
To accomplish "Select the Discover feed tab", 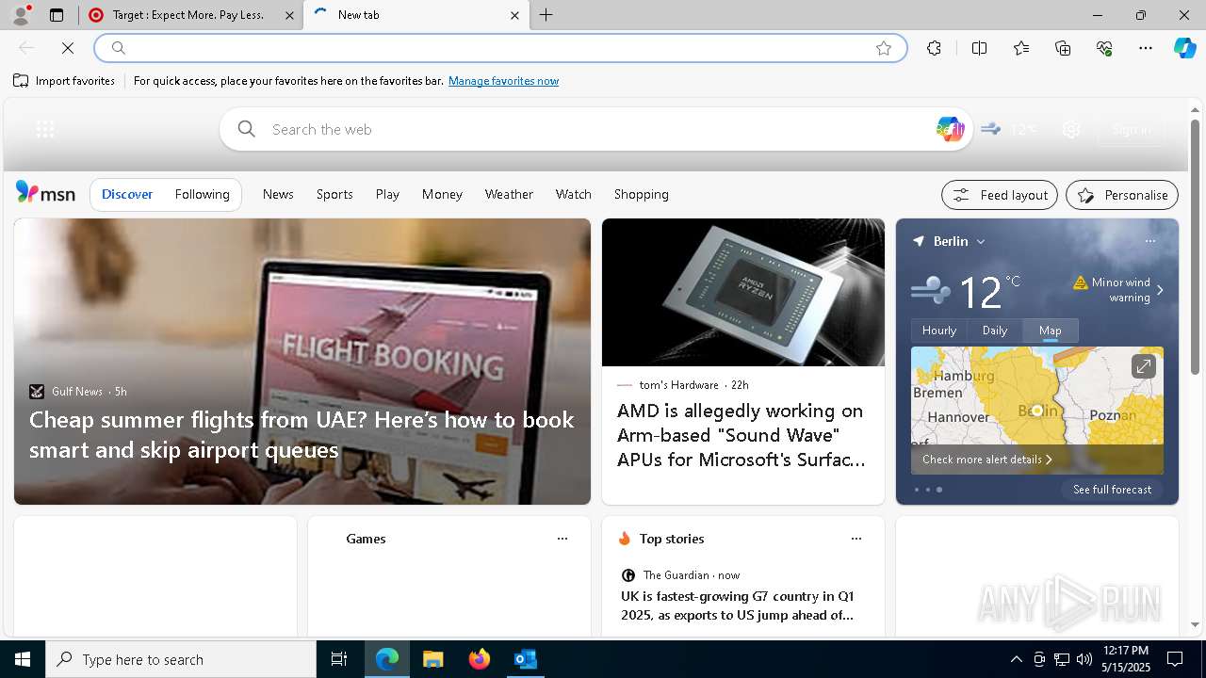I will coord(127,194).
